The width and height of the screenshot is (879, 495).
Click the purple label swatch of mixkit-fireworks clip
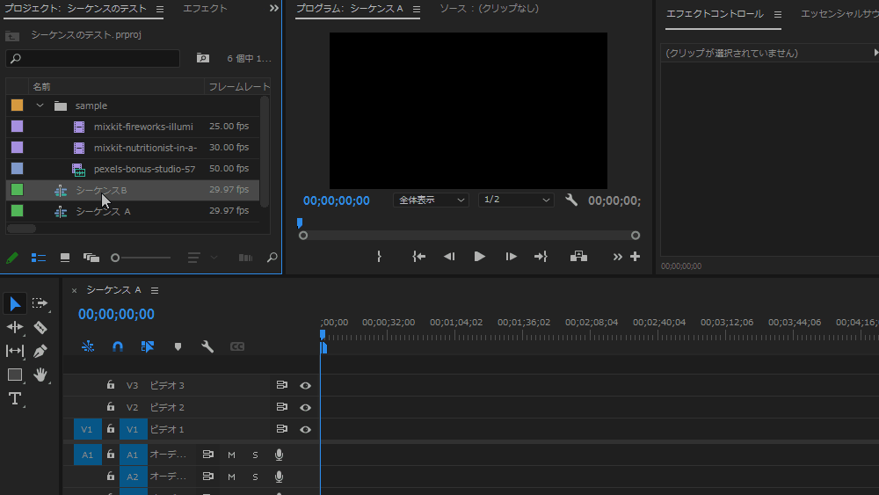17,127
